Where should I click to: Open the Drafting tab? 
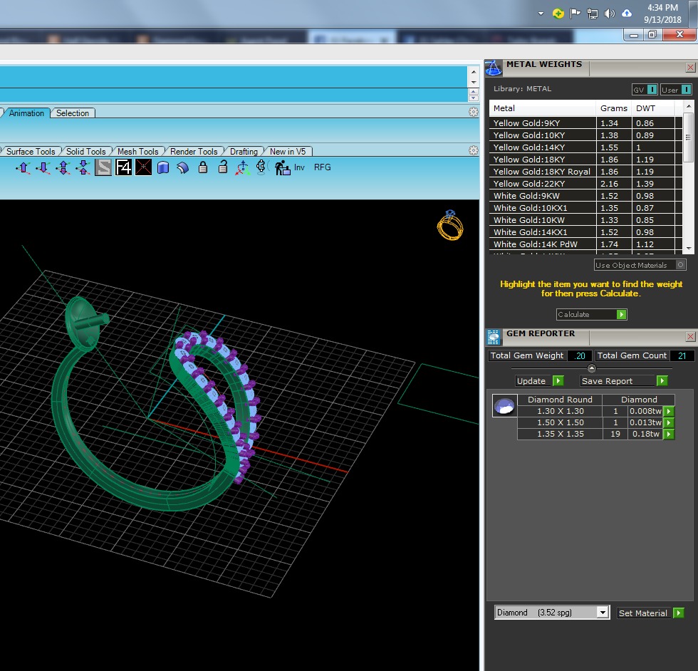tap(244, 152)
